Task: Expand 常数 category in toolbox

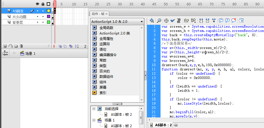Action: tap(103, 60)
